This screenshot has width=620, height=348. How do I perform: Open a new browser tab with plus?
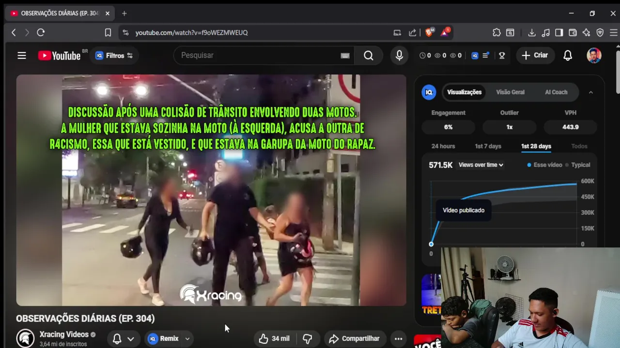pyautogui.click(x=124, y=14)
